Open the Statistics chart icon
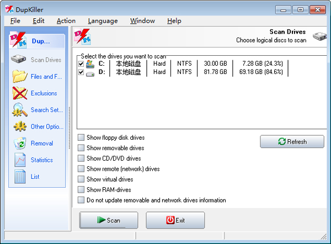The image size is (331, 244). click(20, 160)
